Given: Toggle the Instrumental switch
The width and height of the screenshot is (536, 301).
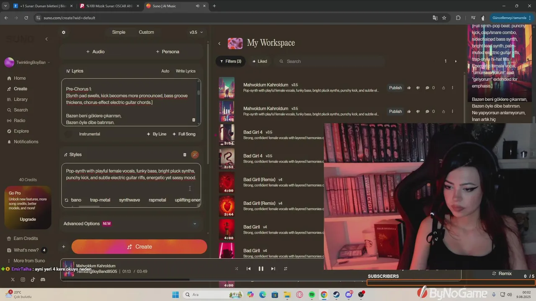Looking at the screenshot, I should coord(70,134).
